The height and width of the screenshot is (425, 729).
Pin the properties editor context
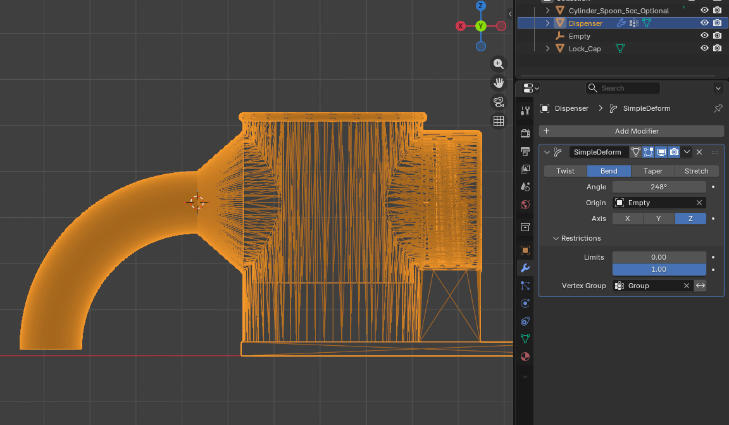(x=718, y=108)
